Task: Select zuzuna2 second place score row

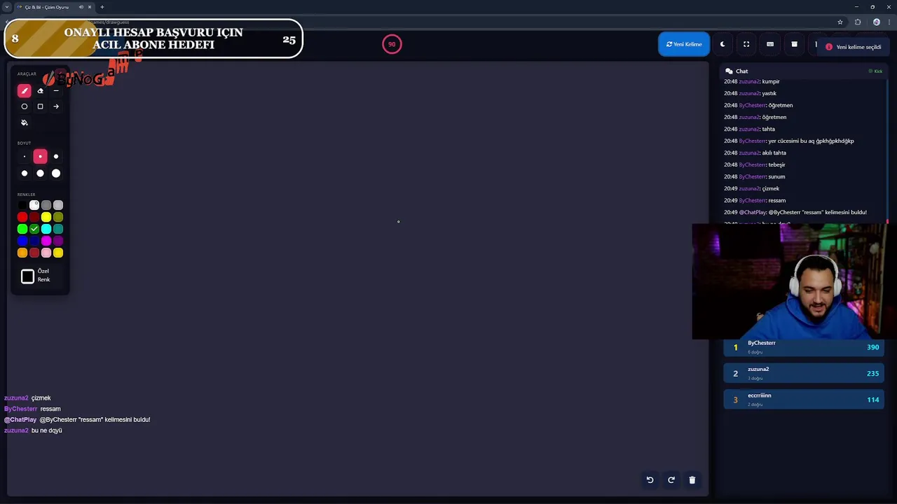Action: point(804,373)
